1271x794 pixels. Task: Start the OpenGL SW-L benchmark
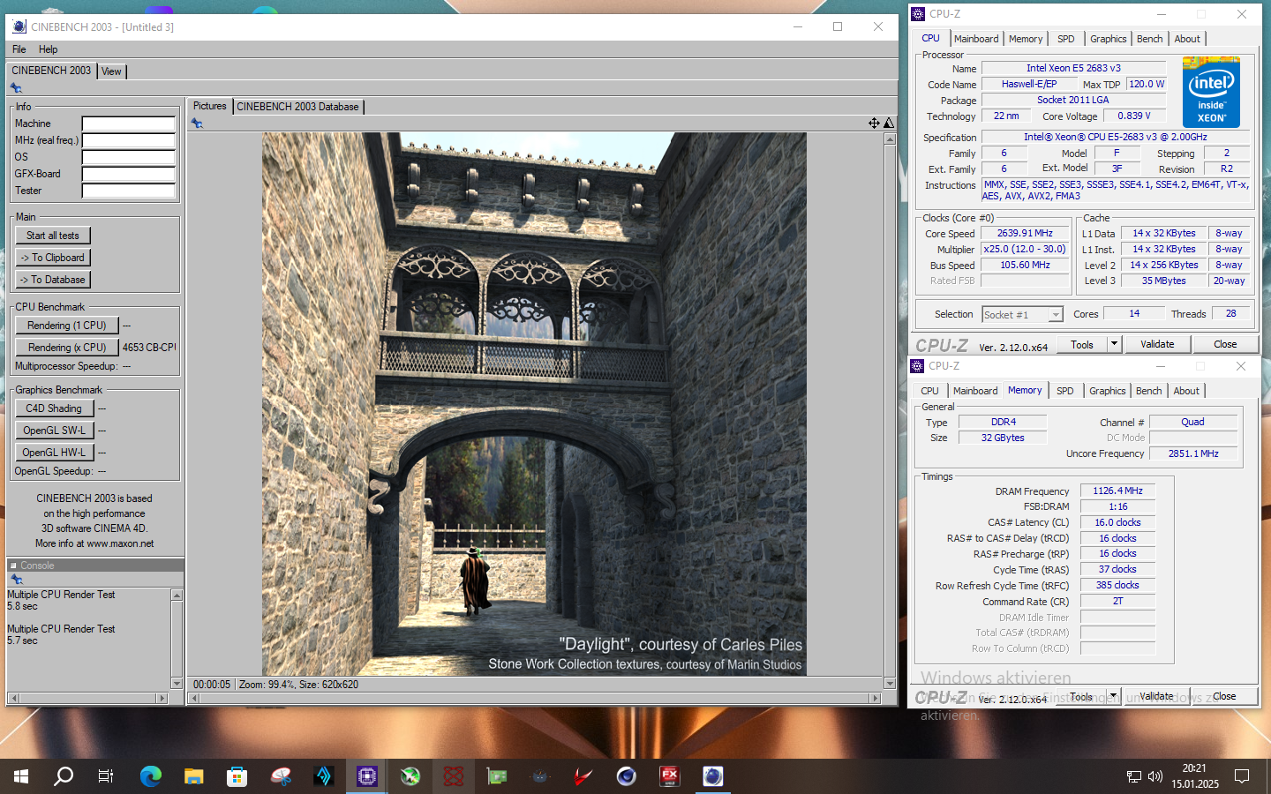[x=54, y=431]
